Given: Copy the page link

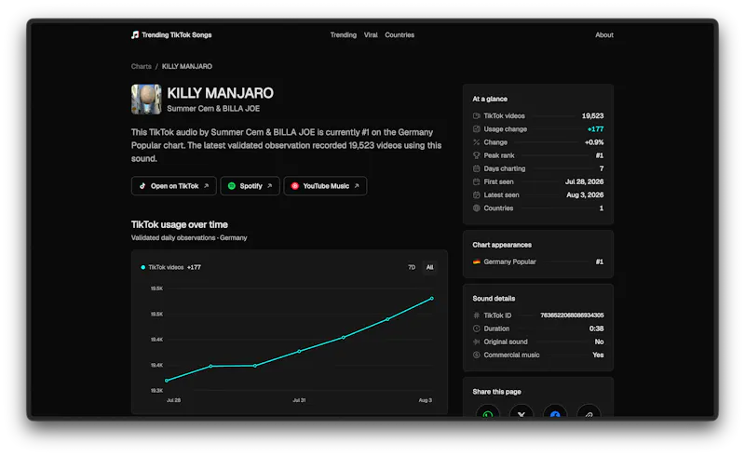Looking at the screenshot, I should (x=589, y=411).
